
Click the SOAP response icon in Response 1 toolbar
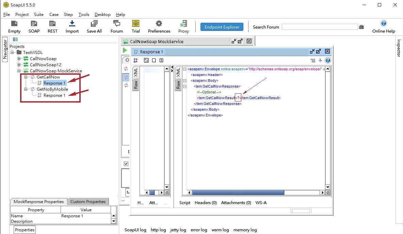[135, 60]
